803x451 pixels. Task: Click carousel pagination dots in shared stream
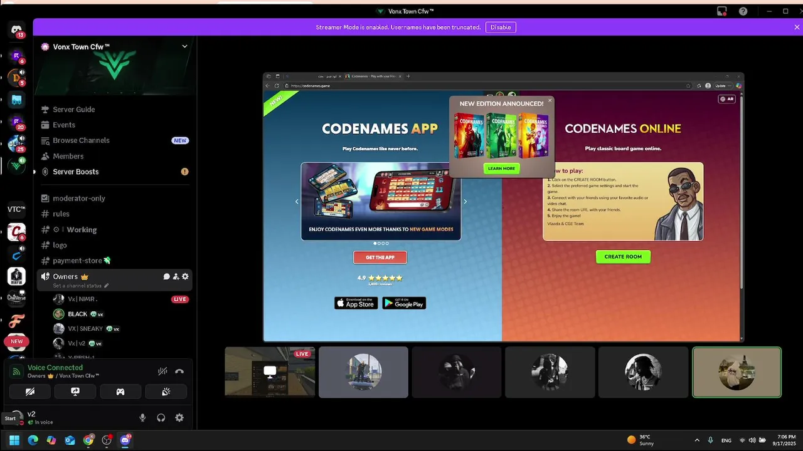pyautogui.click(x=381, y=243)
